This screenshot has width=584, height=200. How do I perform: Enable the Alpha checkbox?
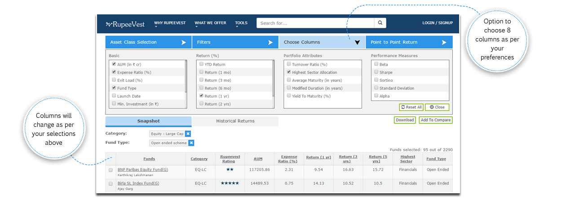[x=376, y=96]
